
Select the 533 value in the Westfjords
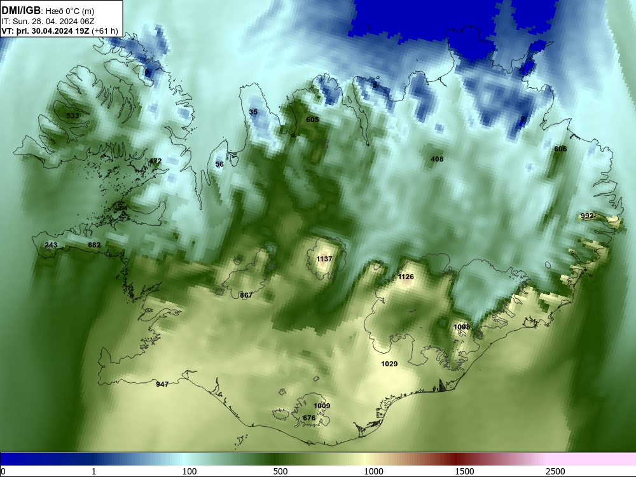click(73, 116)
